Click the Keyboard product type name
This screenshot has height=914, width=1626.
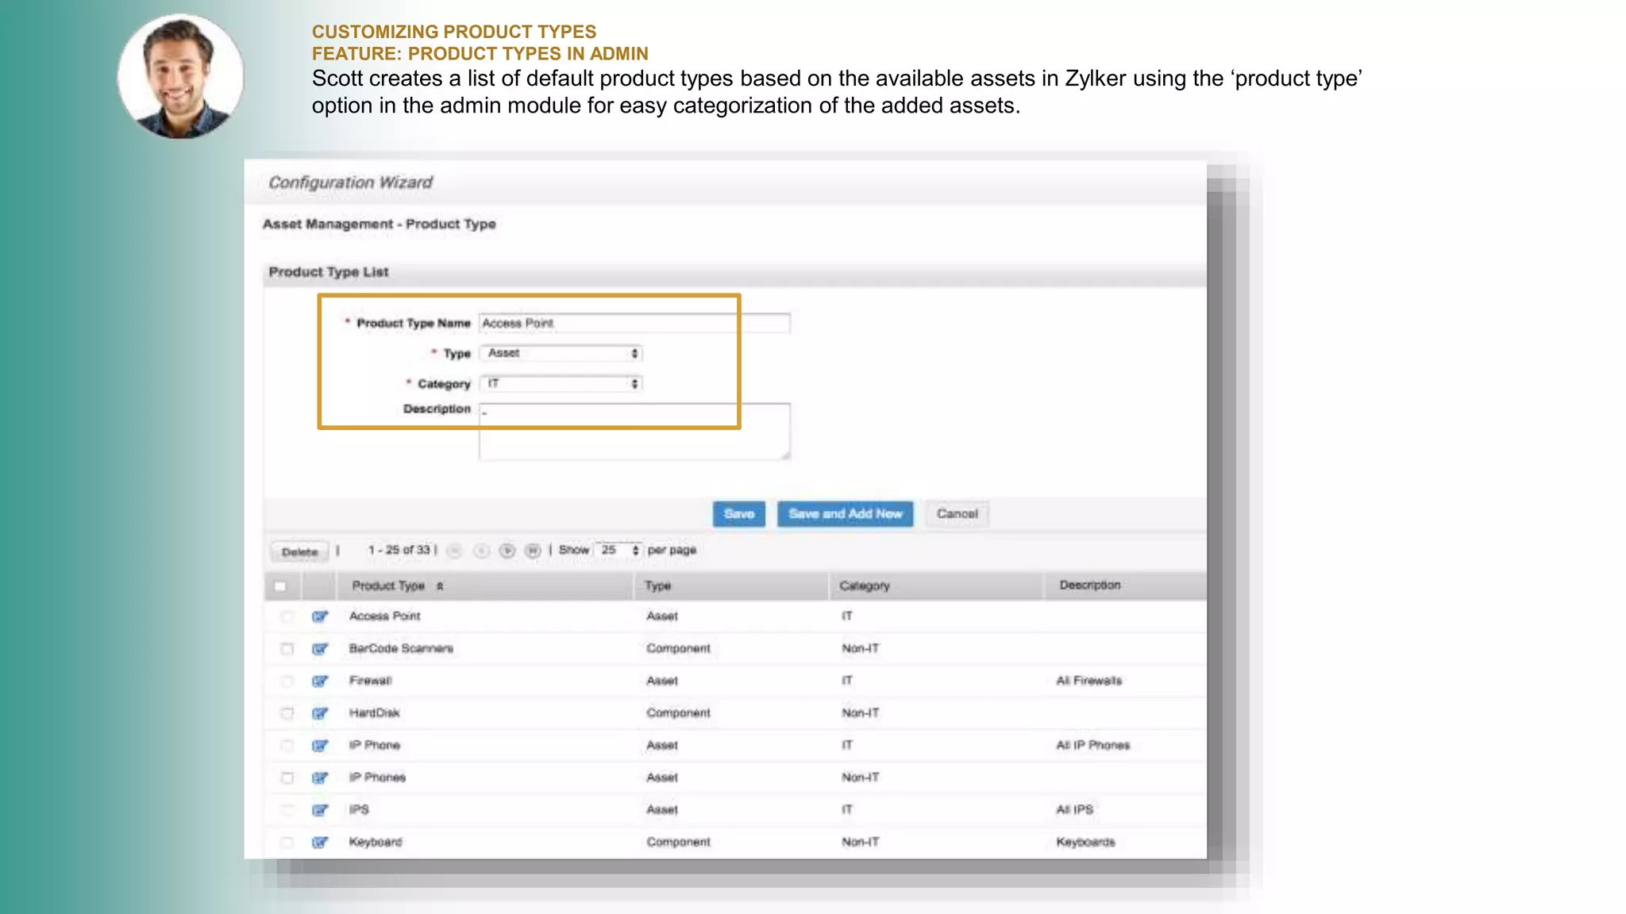coord(376,842)
